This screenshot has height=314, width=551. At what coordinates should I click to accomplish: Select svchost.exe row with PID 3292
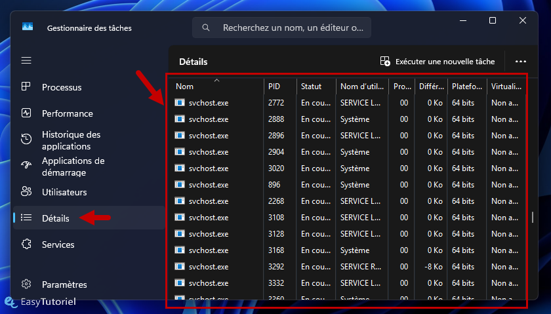(347, 267)
